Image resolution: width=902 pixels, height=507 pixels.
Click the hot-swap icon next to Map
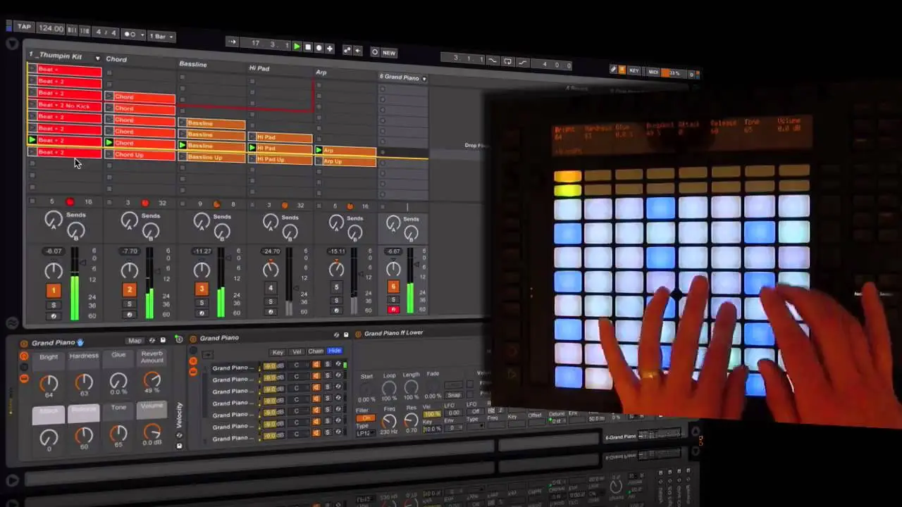pos(152,340)
